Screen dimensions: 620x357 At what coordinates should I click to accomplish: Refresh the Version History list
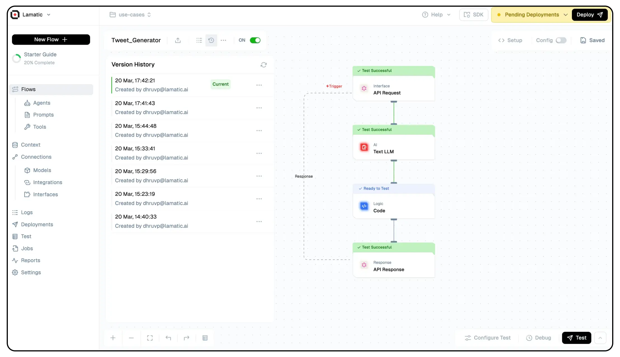264,65
